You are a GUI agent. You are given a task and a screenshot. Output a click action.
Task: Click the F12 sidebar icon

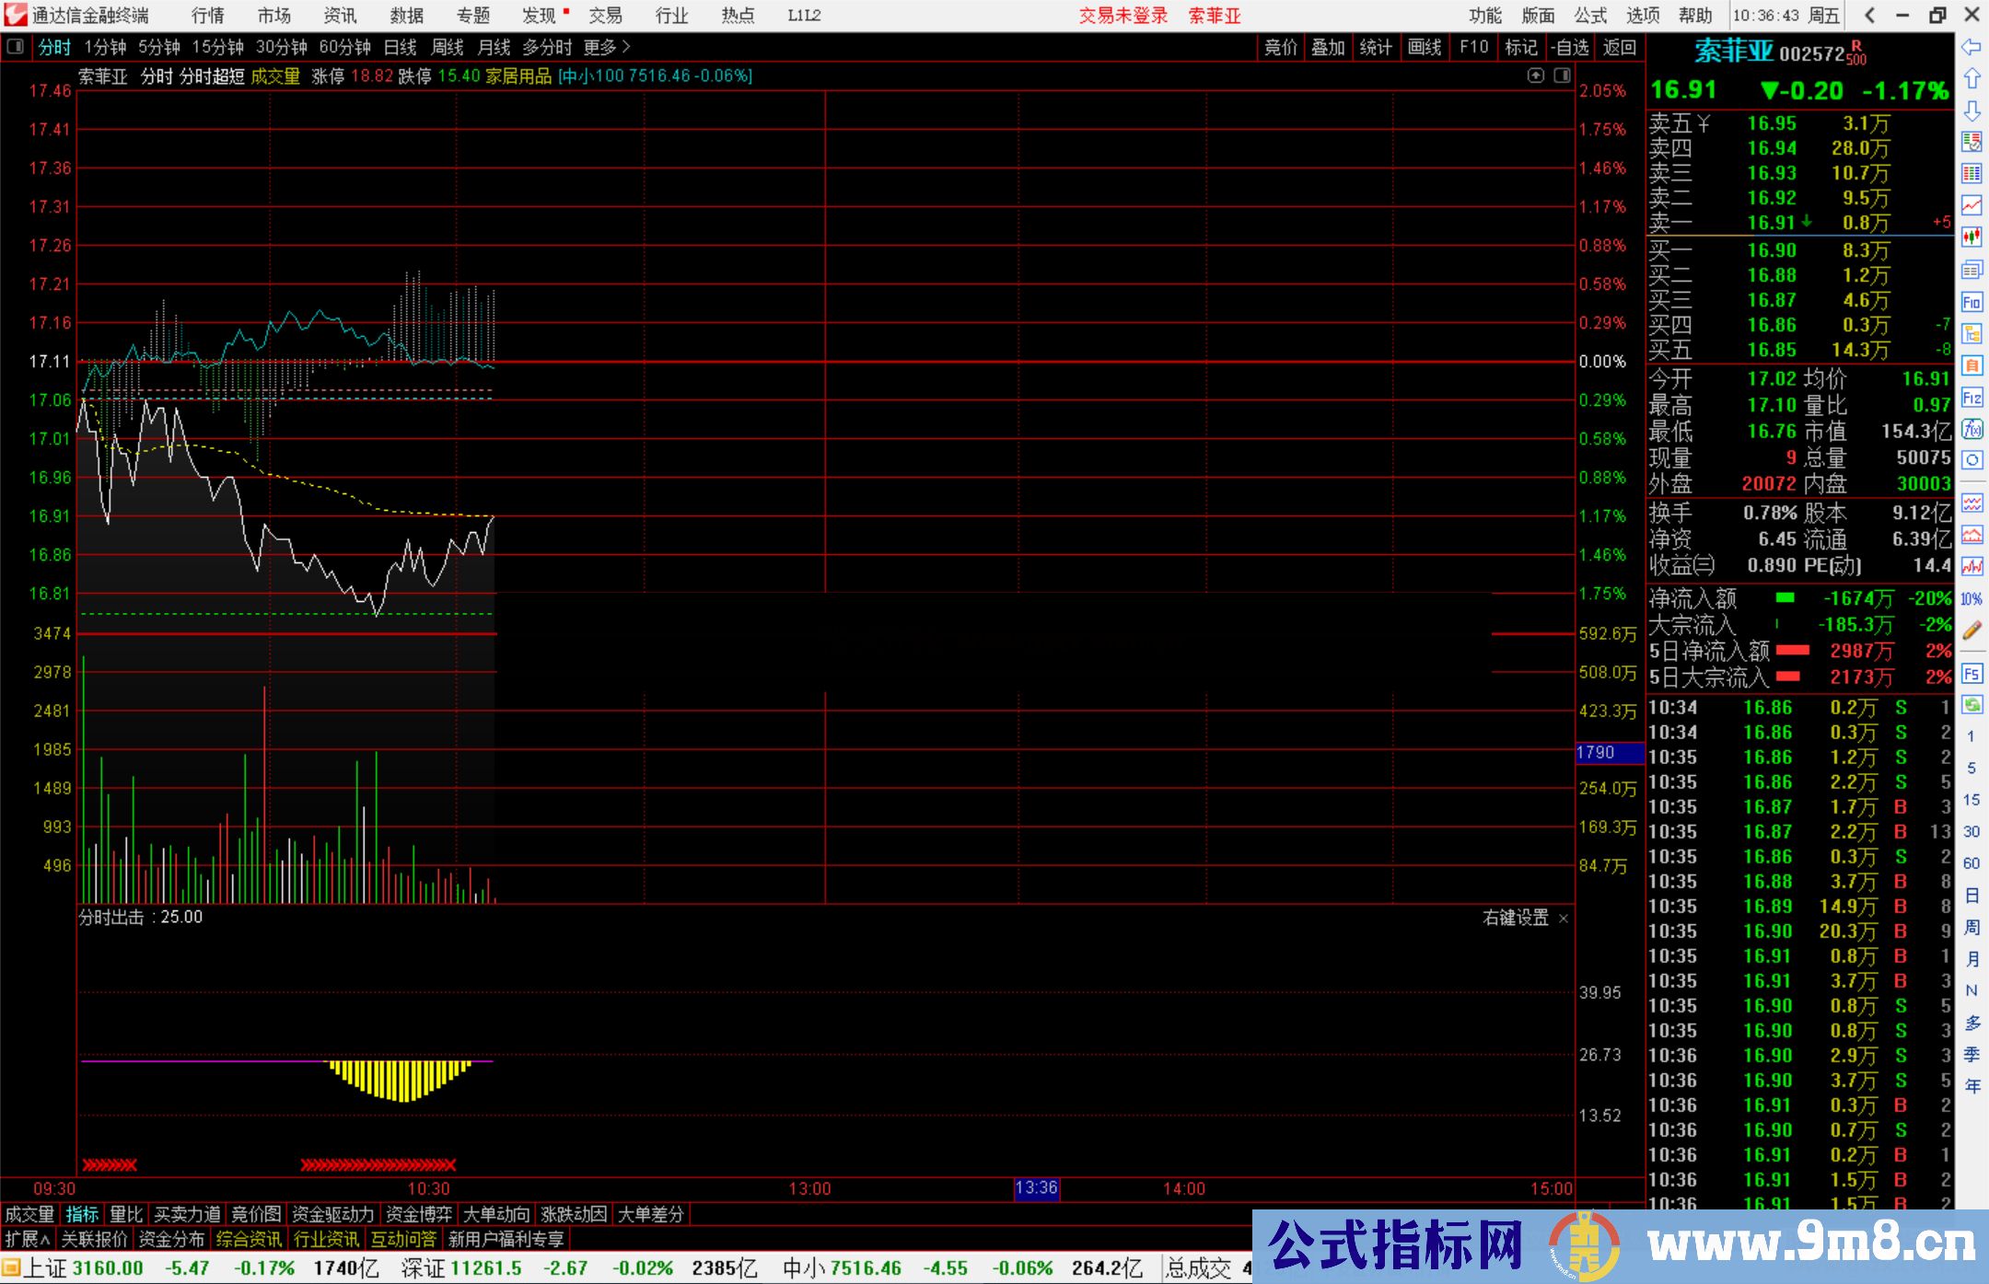[x=1972, y=398]
